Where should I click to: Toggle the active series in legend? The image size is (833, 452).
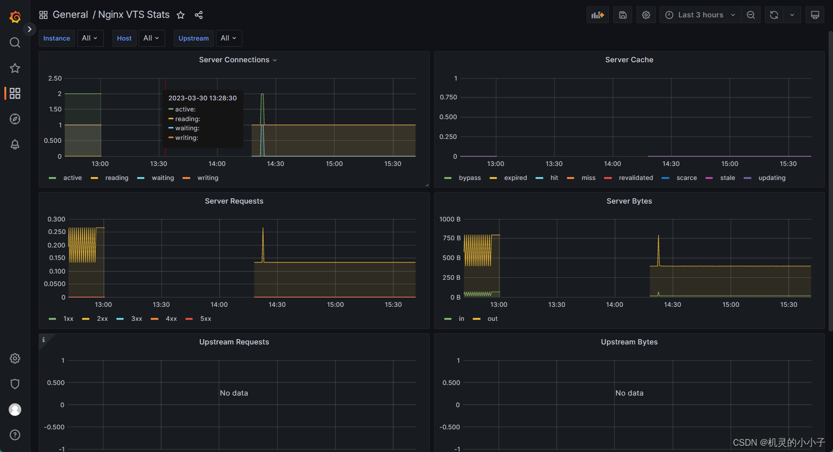[72, 178]
